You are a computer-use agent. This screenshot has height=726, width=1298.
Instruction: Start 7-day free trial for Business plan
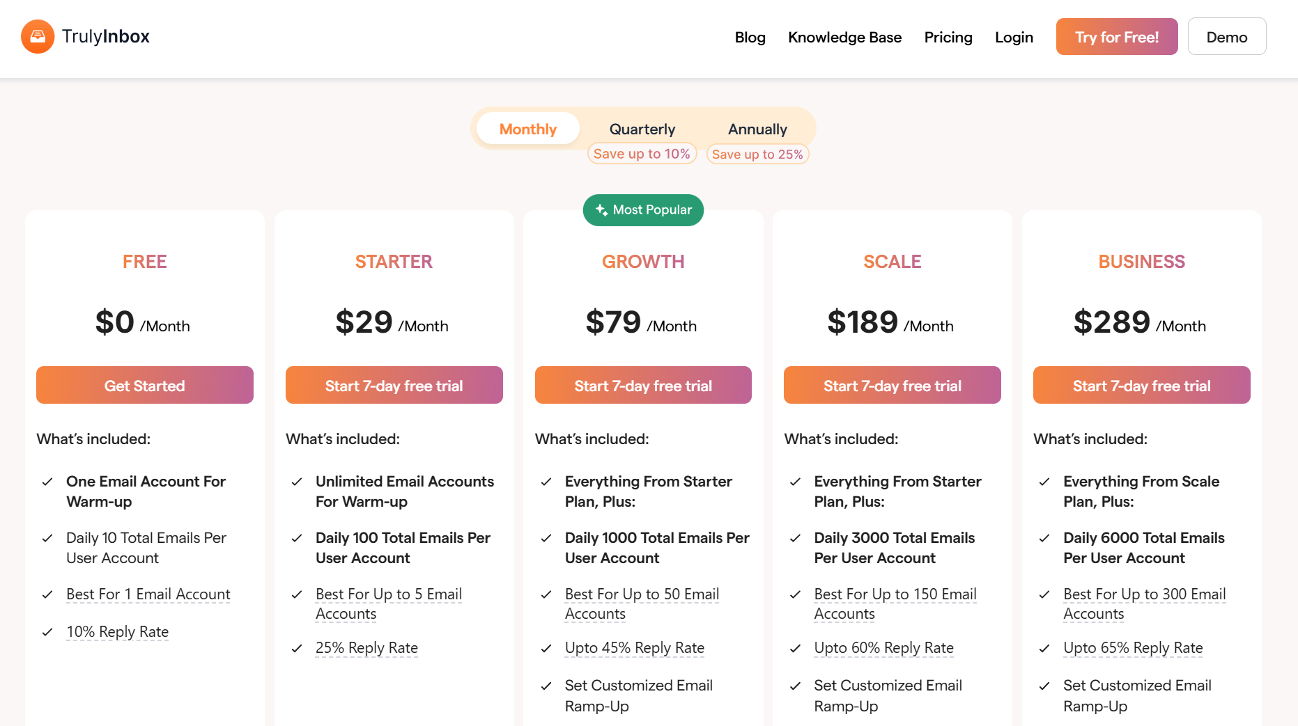tap(1141, 385)
